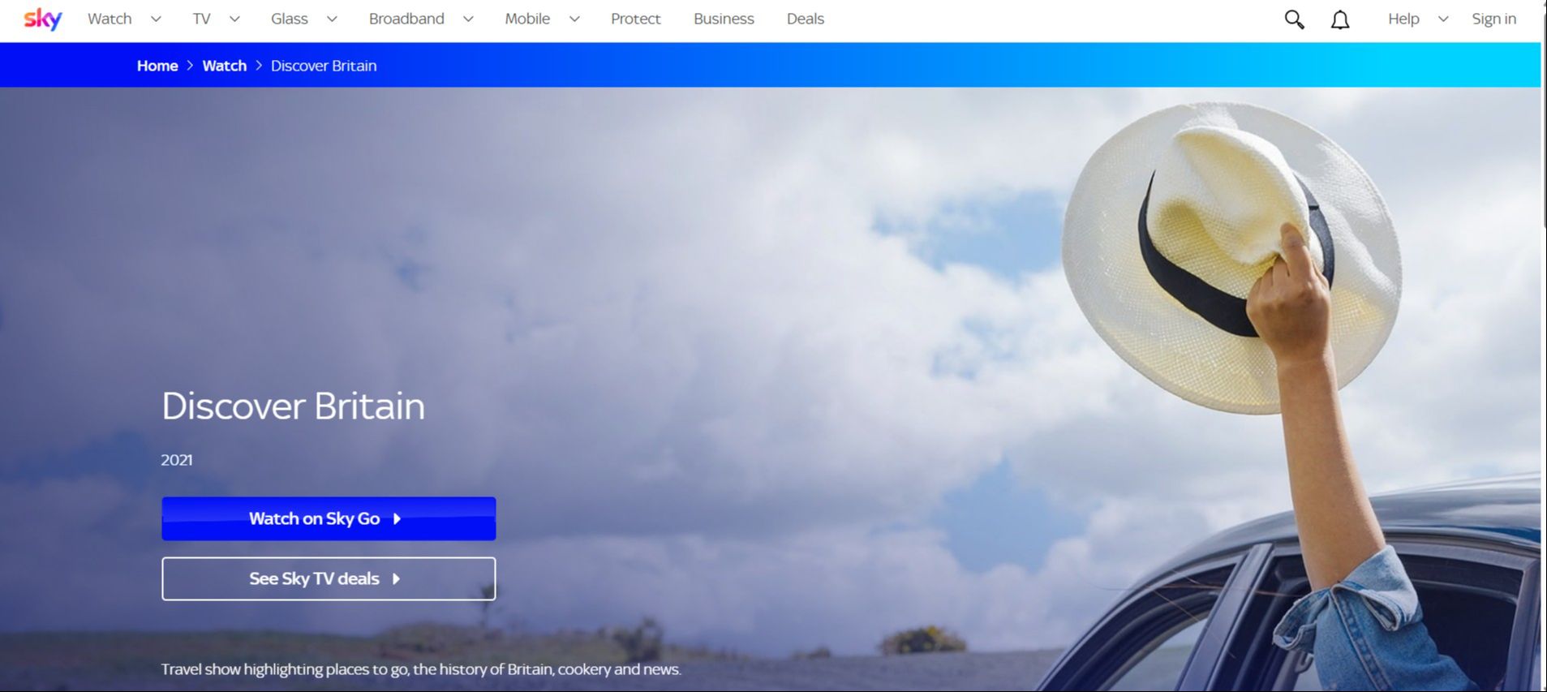Open the Help menu
Image resolution: width=1547 pixels, height=692 pixels.
coord(1403,19)
